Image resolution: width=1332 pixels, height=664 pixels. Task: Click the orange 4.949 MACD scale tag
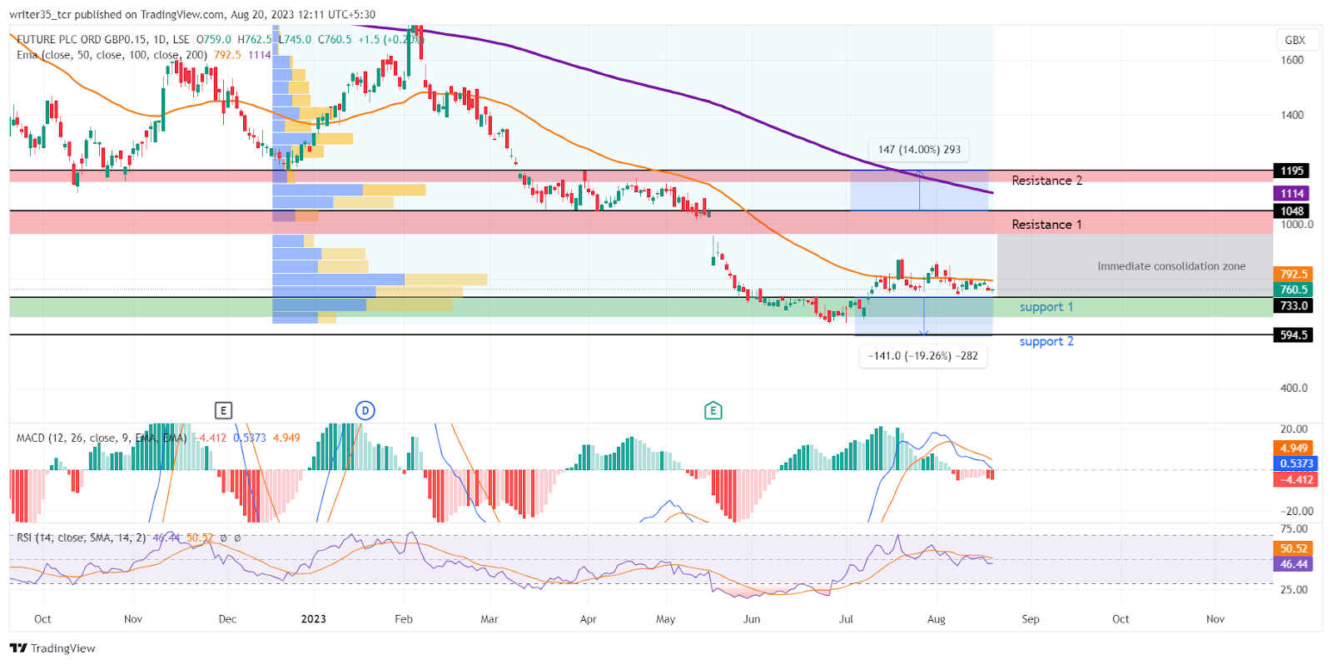[x=1294, y=448]
